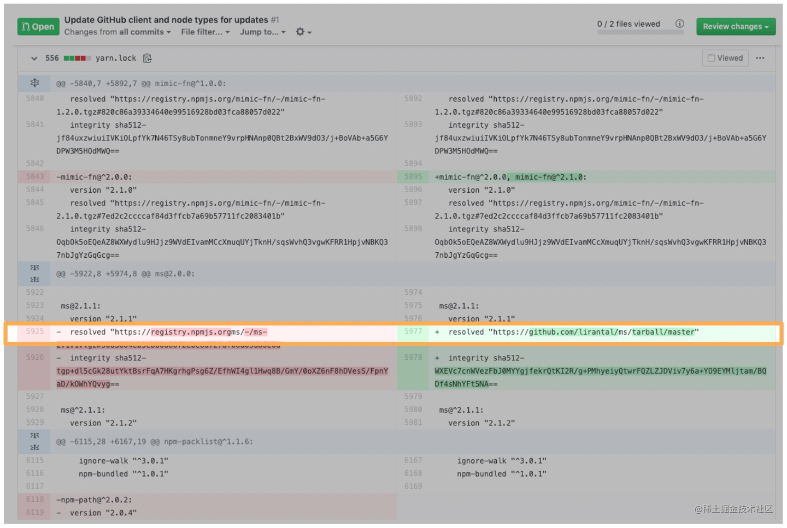Screen dimensions: 787x528
Task: Click the '0 / 2 files viewed' text
Action: coord(629,23)
